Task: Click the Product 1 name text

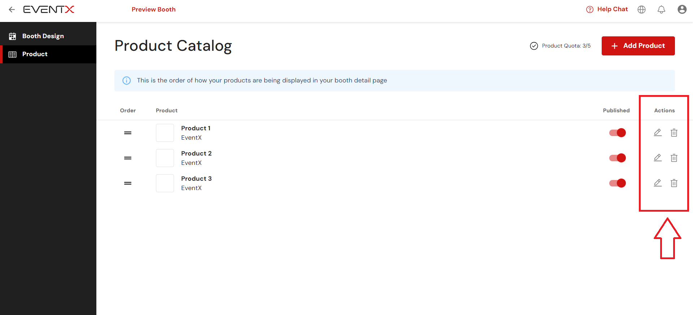Action: click(x=196, y=128)
